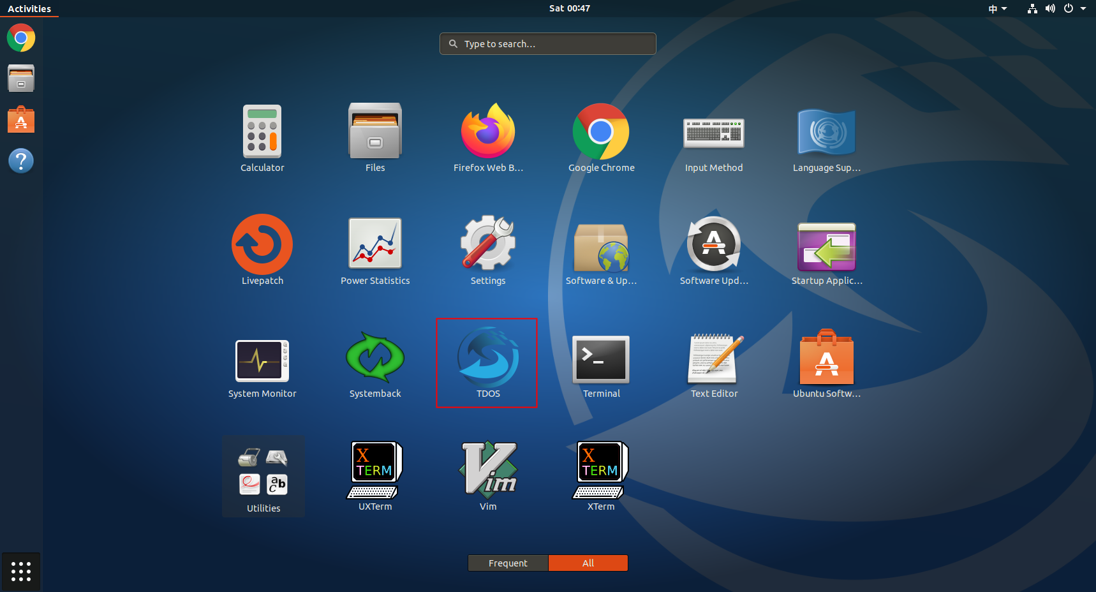The width and height of the screenshot is (1096, 592).
Task: Click the Type to search field
Action: tap(548, 43)
